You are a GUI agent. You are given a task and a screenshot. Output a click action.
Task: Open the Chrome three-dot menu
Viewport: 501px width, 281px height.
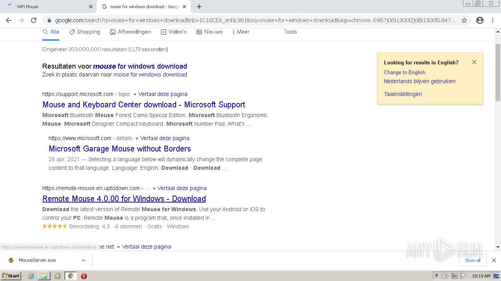coord(492,20)
